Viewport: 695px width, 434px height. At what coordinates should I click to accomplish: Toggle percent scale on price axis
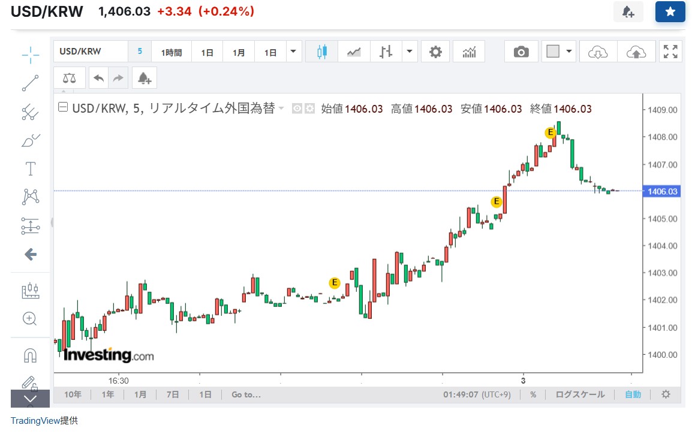[x=532, y=394]
